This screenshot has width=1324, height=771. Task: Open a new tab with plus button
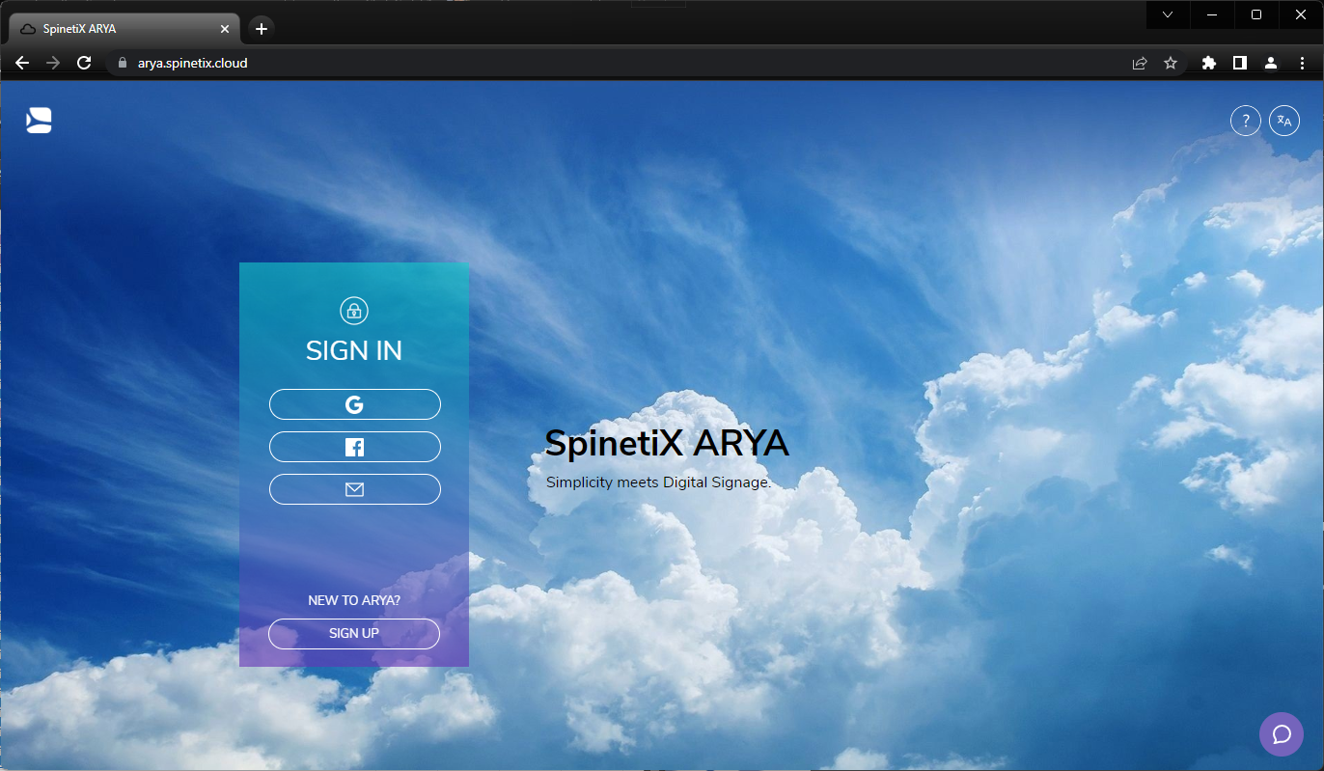point(262,29)
